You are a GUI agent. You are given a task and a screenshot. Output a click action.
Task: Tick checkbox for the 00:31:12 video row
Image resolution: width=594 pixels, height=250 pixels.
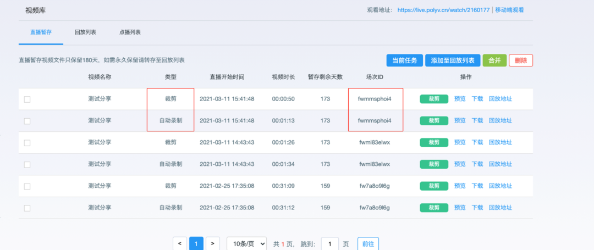click(27, 208)
